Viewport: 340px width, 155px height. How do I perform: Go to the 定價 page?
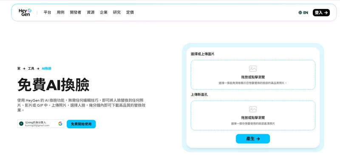(130, 12)
